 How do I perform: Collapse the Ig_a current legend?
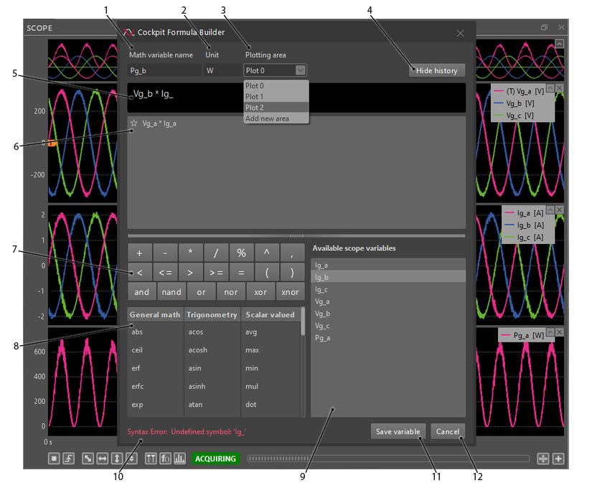tap(549, 210)
